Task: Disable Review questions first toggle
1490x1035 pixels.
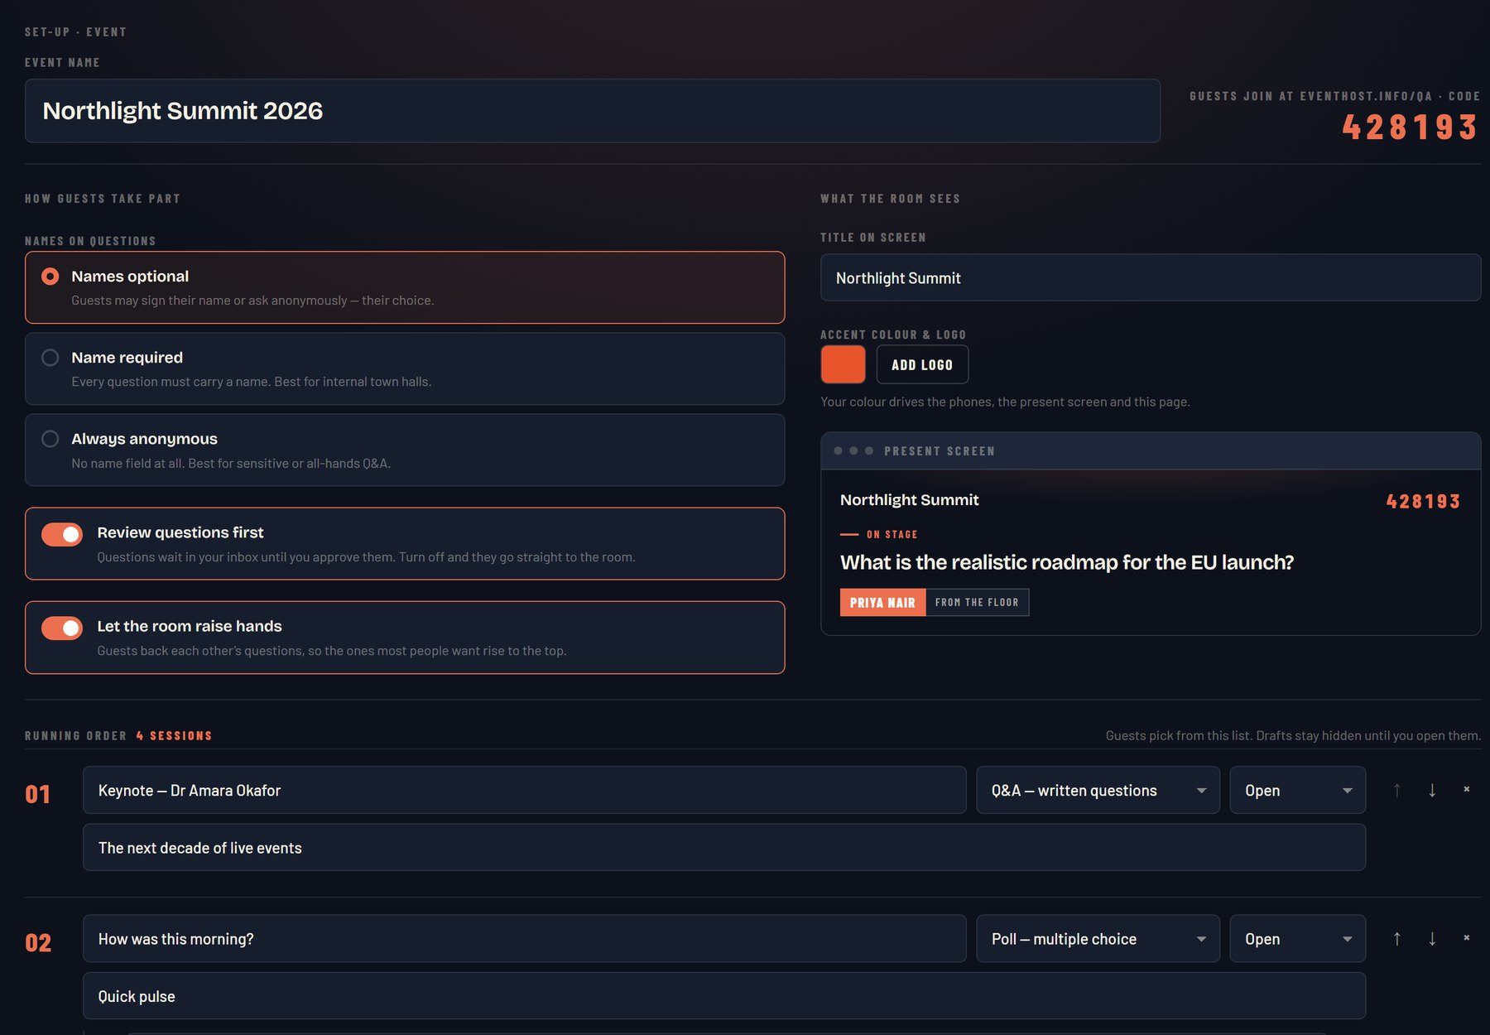Action: pos(62,534)
